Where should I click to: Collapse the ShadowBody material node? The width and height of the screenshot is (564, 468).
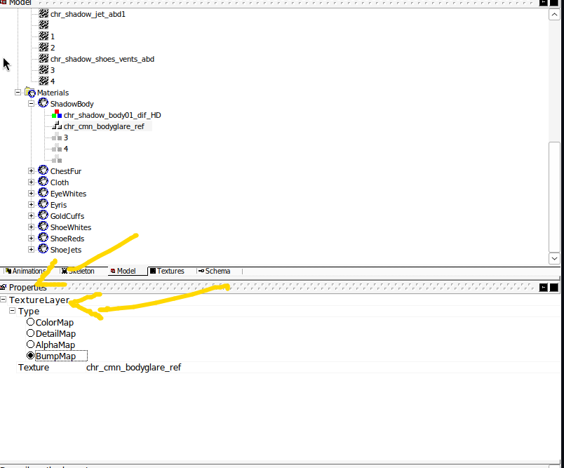32,104
